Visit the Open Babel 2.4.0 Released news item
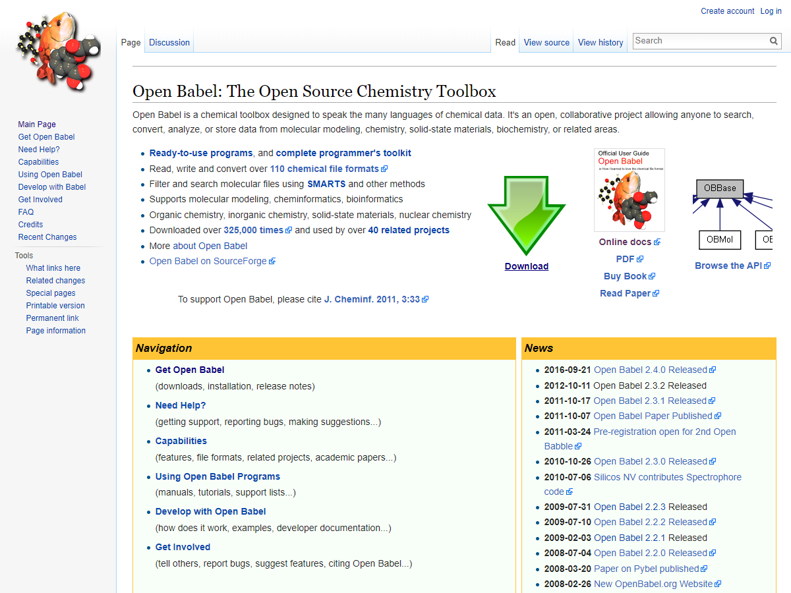This screenshot has width=791, height=593. (x=650, y=370)
